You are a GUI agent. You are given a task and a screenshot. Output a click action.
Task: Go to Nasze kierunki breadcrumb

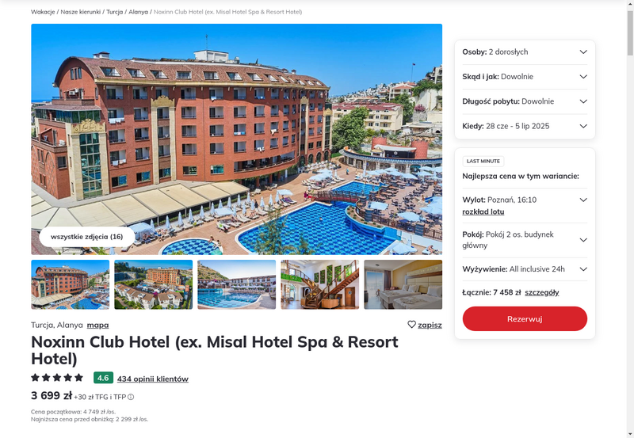tap(81, 12)
